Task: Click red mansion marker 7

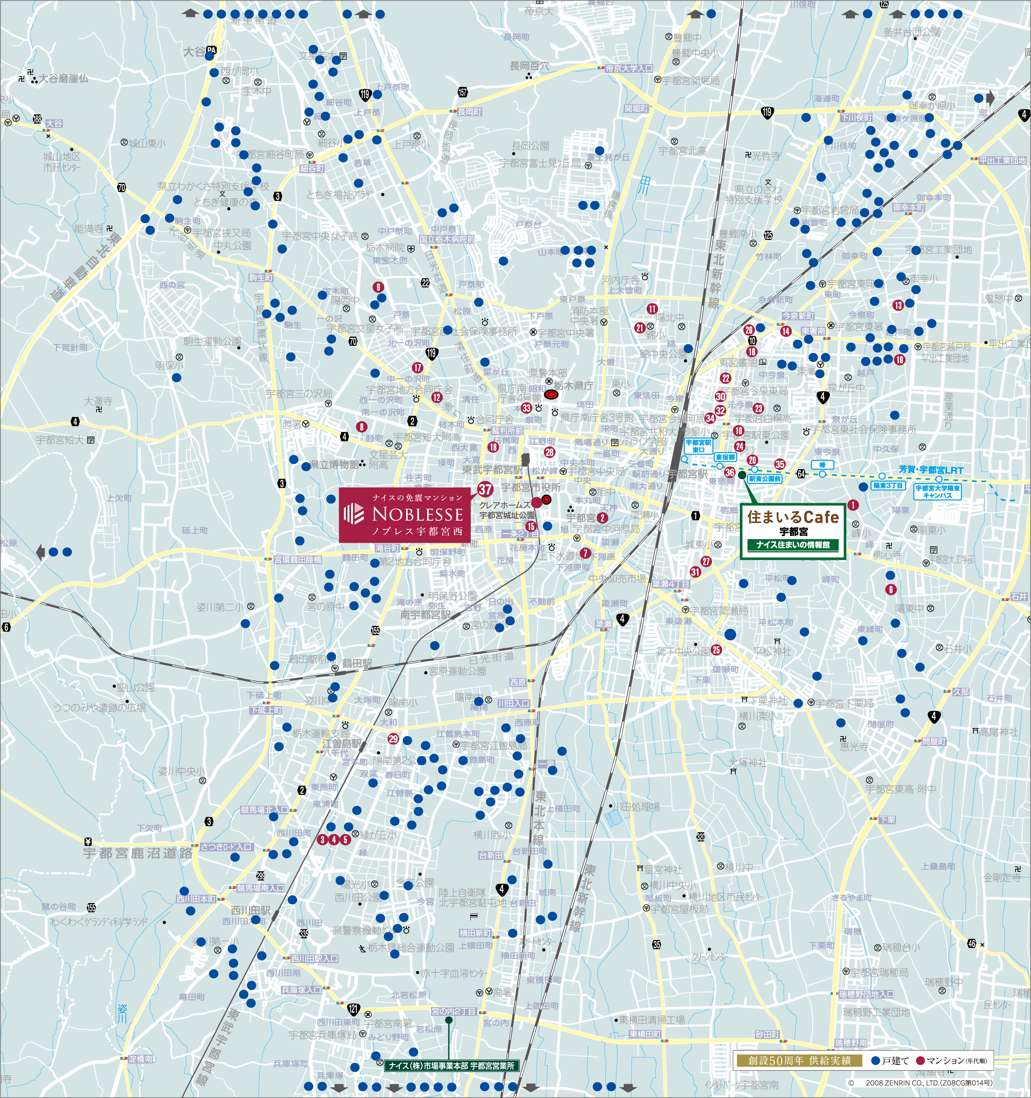Action: (586, 553)
